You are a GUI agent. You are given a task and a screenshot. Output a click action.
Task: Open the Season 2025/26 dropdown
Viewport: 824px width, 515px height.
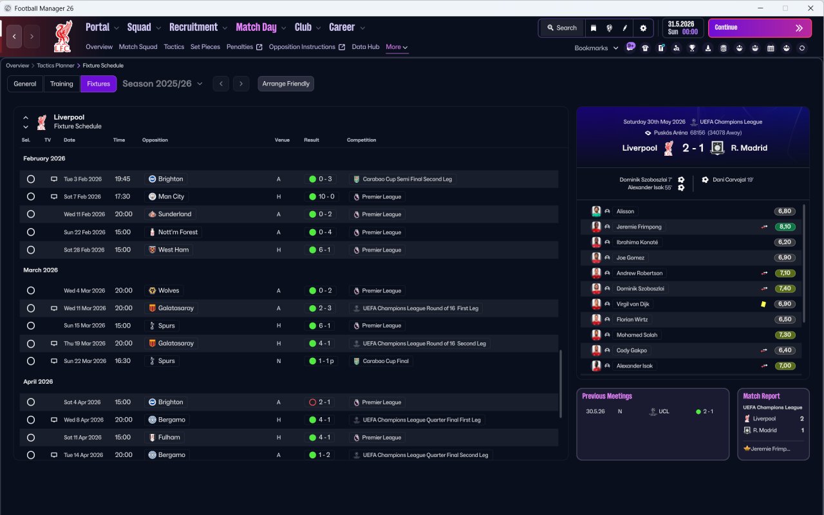coord(162,84)
